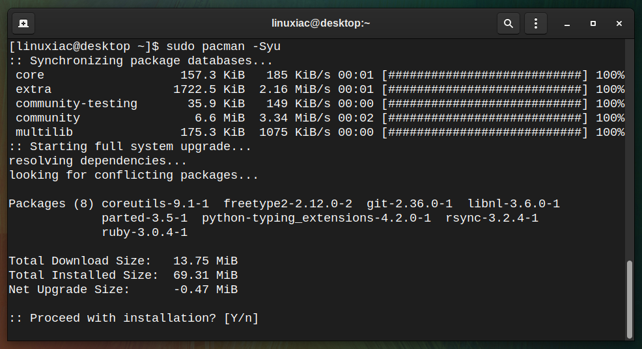642x349 pixels.
Task: Click the window title linuxiac@desktop:~
Action: pyautogui.click(x=320, y=23)
